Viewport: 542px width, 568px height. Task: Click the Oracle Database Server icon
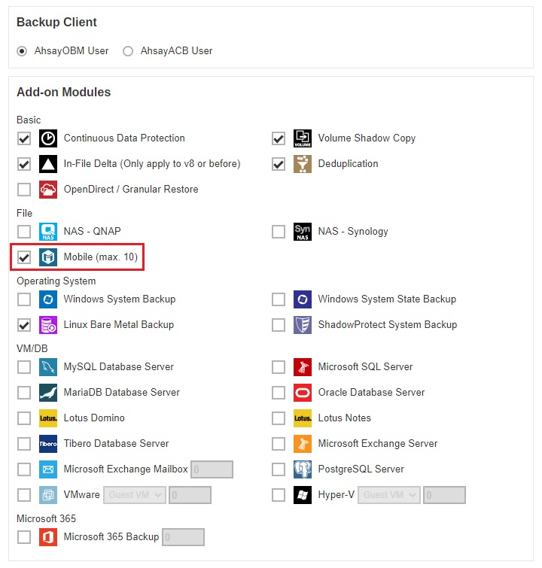click(303, 393)
